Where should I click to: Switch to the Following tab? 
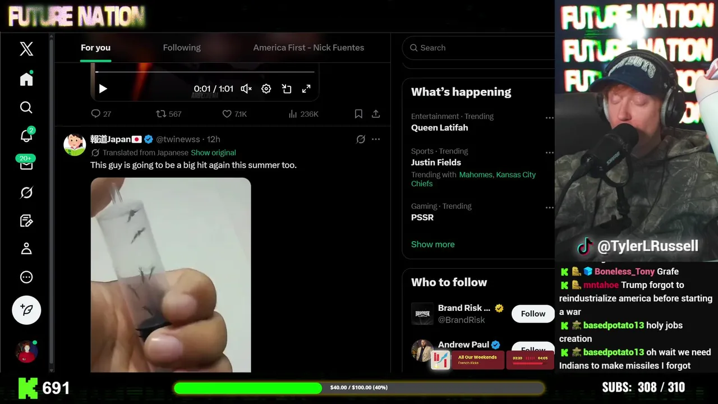(182, 48)
